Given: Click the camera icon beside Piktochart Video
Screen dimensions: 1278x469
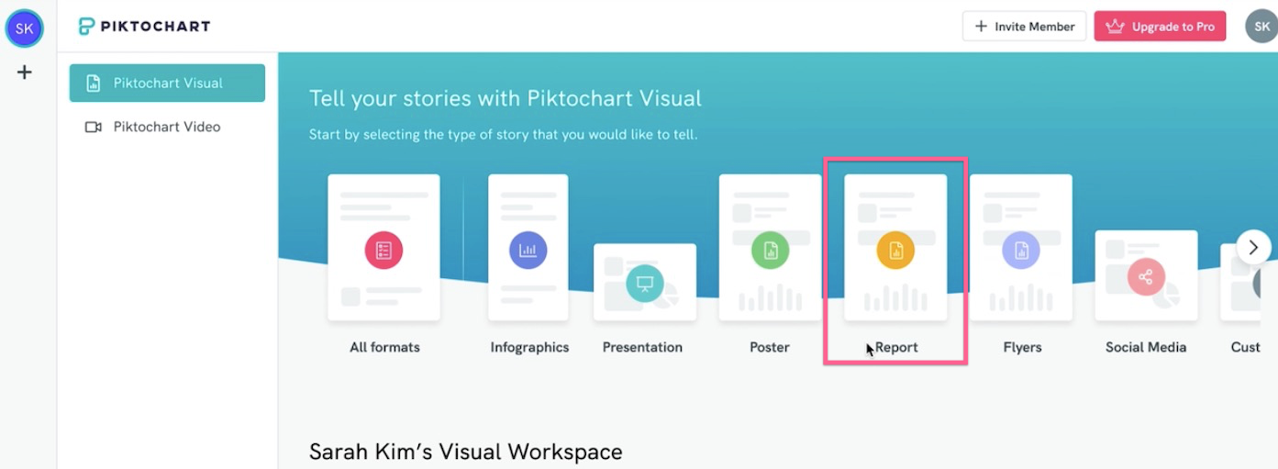Looking at the screenshot, I should pyautogui.click(x=93, y=127).
